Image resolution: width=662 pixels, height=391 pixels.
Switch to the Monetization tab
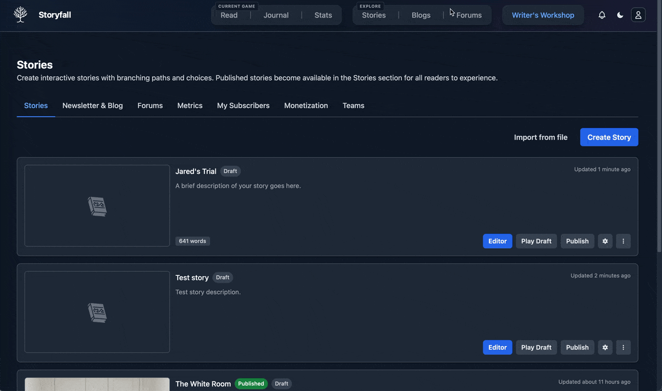305,106
